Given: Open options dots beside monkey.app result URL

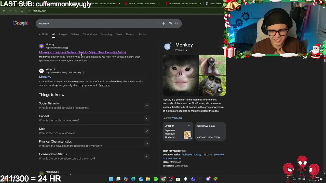Looking at the screenshot, I should 71,48.
